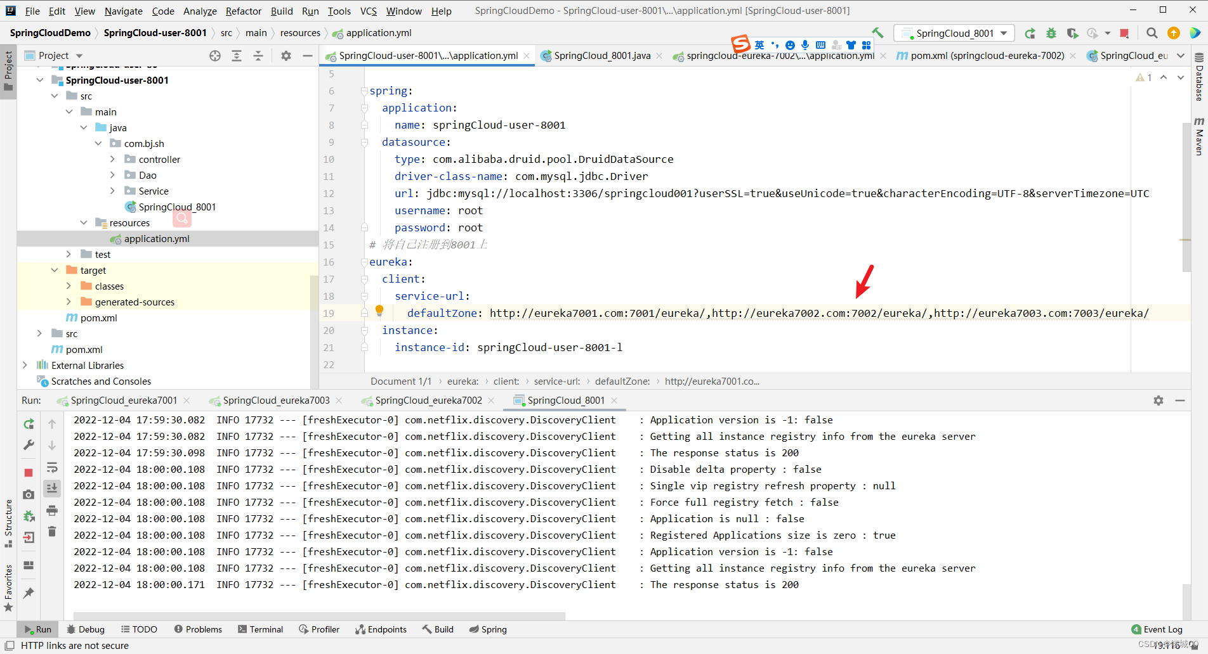Expand External Libraries node

25,365
